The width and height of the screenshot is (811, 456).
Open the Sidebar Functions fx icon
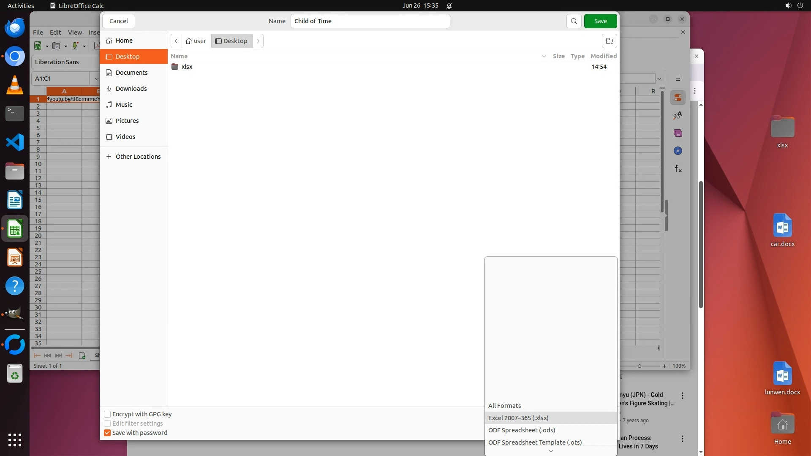[x=678, y=168]
